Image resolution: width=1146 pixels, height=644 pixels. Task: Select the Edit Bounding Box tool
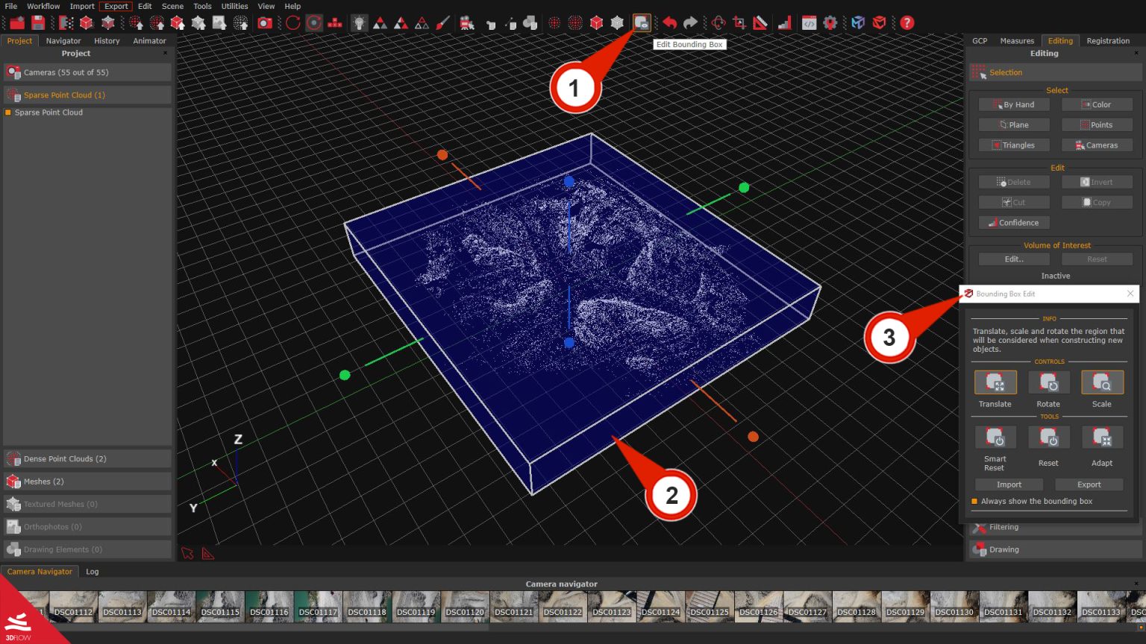[641, 22]
